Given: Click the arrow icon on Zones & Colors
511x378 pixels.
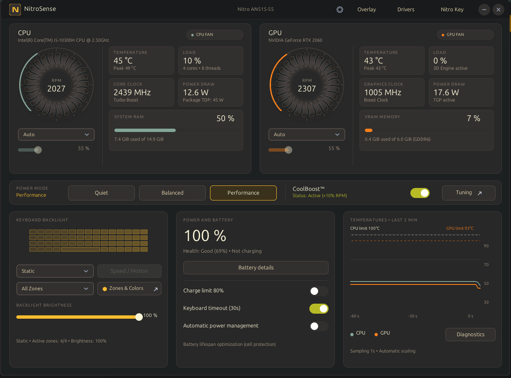Looking at the screenshot, I should click(155, 289).
